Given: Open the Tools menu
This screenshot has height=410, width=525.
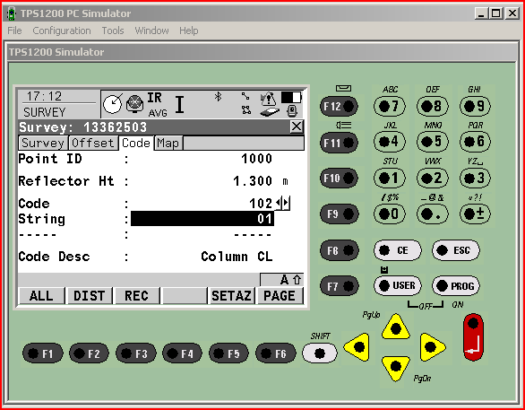Looking at the screenshot, I should (113, 31).
